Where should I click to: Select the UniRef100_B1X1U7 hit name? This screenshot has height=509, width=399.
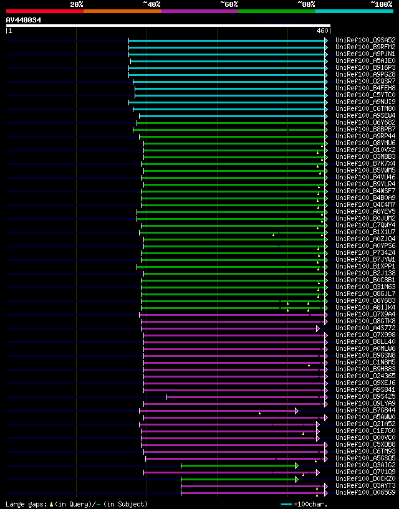(x=365, y=232)
